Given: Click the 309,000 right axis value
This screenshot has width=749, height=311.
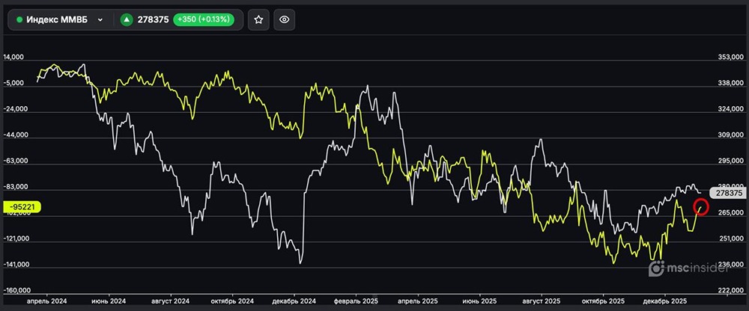Looking at the screenshot, I should [730, 135].
